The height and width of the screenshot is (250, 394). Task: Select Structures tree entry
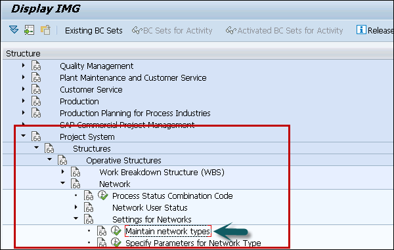click(92, 148)
